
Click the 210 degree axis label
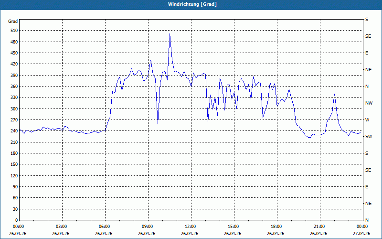click(15, 142)
